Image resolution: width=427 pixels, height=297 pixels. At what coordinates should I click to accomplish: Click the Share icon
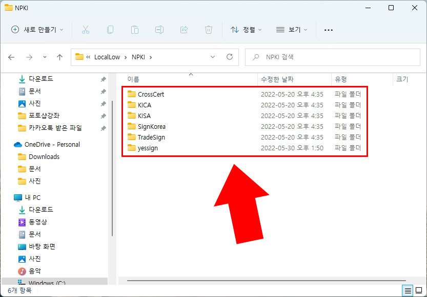[184, 30]
